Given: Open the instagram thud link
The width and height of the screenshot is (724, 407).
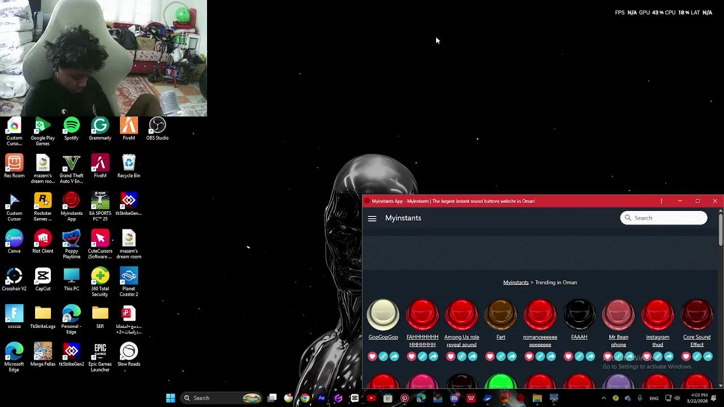Looking at the screenshot, I should tap(658, 341).
